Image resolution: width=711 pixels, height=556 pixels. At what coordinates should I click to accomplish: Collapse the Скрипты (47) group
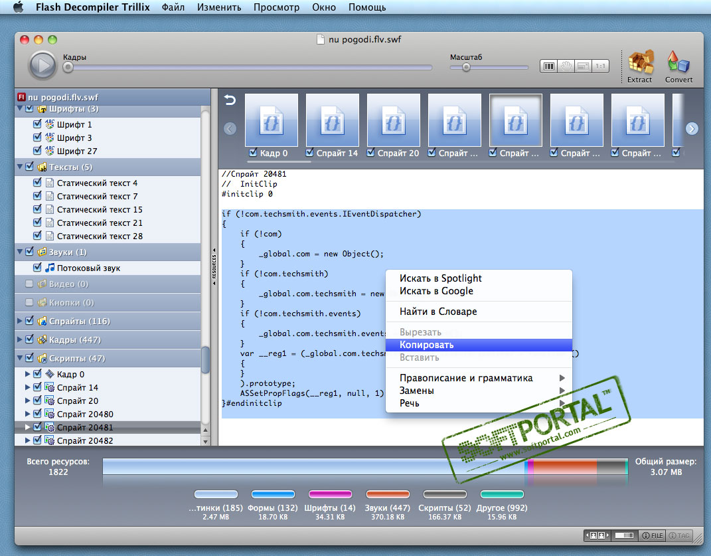tap(19, 358)
